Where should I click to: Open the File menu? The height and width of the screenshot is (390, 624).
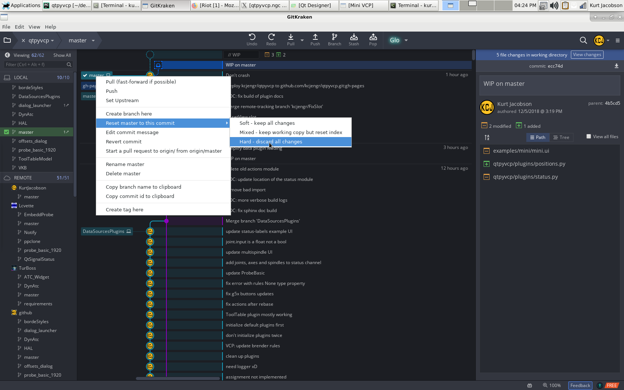(6, 27)
